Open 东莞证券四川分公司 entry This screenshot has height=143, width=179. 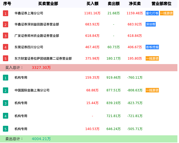coord(29,47)
